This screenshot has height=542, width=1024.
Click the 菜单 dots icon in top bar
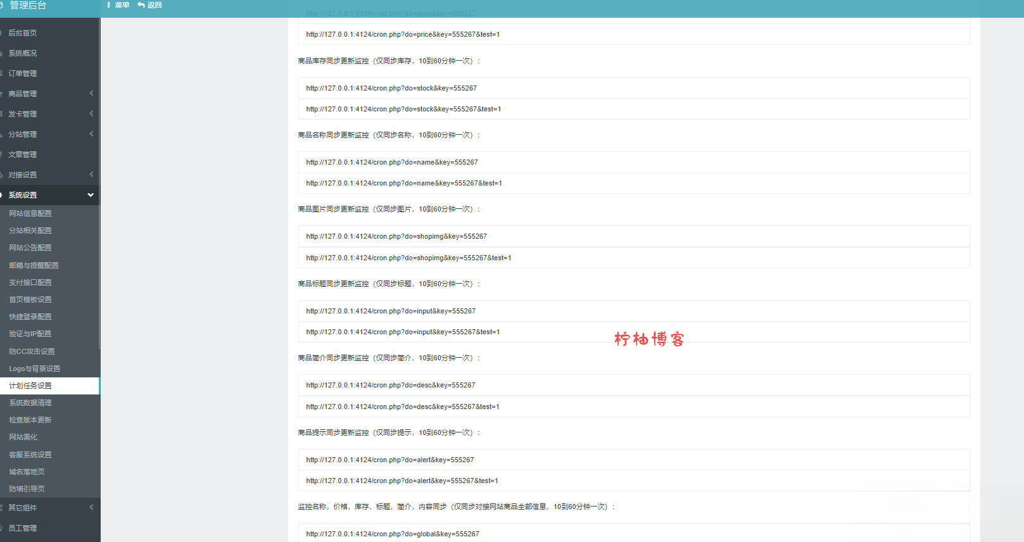109,5
